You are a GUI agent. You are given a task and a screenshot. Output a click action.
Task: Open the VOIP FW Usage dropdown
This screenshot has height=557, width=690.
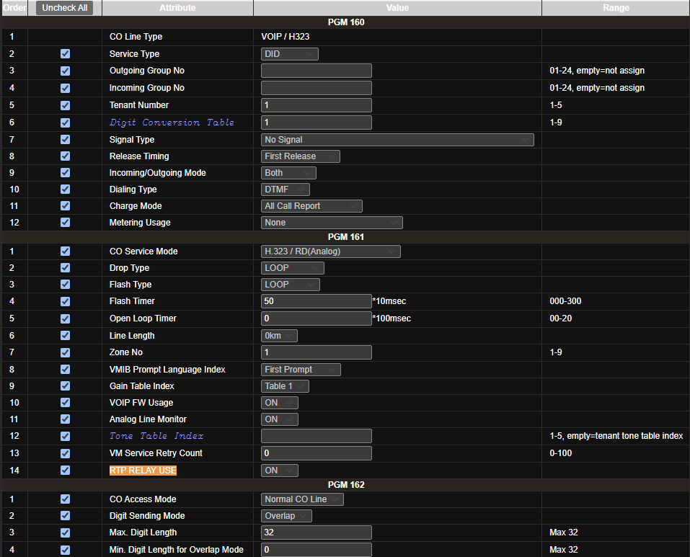(279, 403)
